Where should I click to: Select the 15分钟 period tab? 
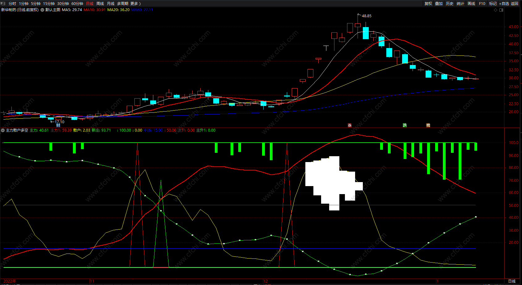tap(49, 4)
